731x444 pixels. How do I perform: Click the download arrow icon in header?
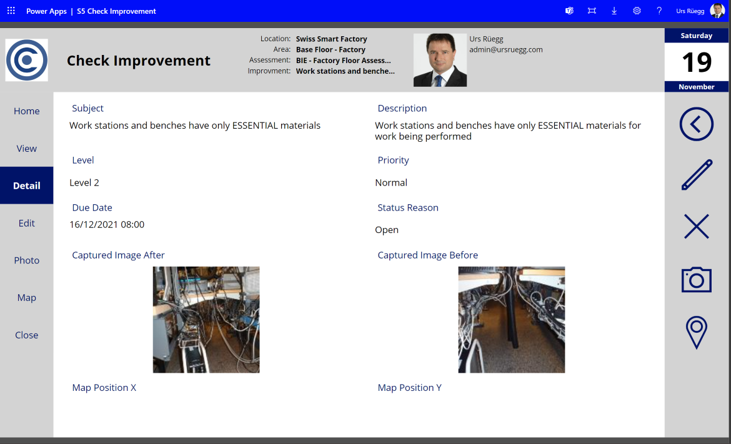pyautogui.click(x=614, y=11)
